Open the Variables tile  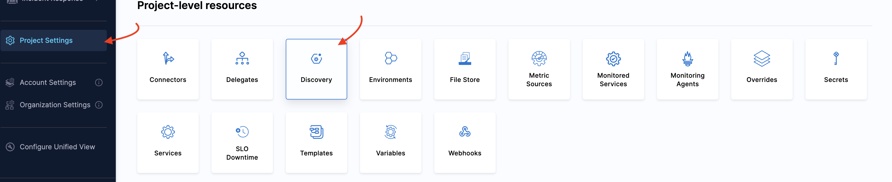[x=390, y=143]
